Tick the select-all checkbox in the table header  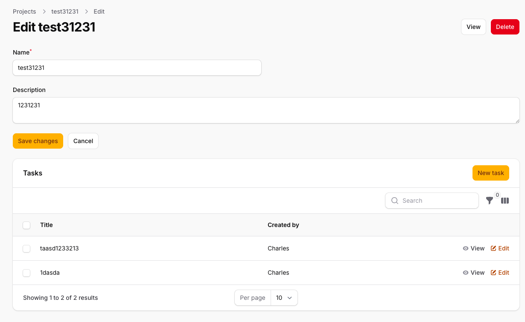tap(26, 225)
